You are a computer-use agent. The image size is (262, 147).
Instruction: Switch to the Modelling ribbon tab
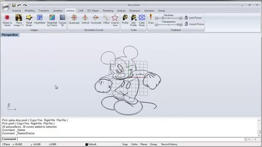(x=29, y=11)
